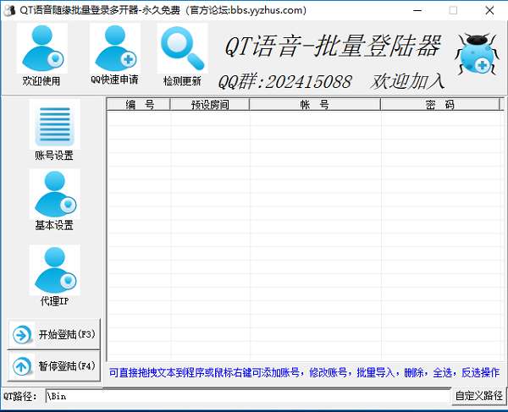Open 基本设置 basic settings
The width and height of the screenshot is (508, 412).
click(54, 197)
